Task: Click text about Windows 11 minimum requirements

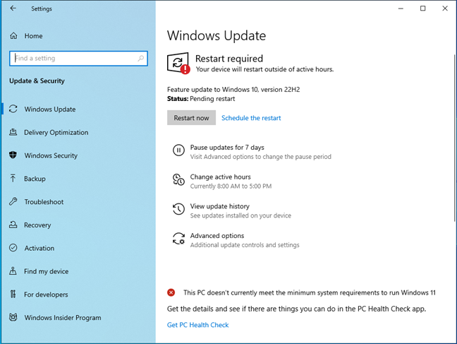Action: coord(310,292)
